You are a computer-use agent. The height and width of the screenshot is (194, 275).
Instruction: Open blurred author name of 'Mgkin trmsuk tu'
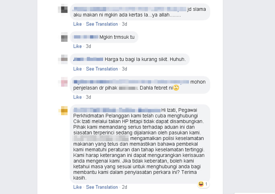(x=86, y=37)
